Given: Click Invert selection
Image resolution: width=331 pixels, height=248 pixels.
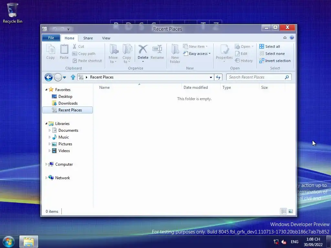Looking at the screenshot, I should click(x=275, y=61).
